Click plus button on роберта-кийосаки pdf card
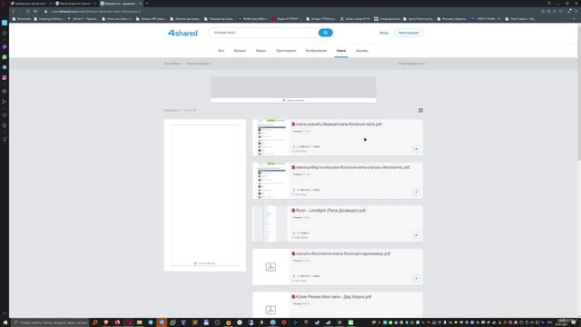Viewport: 581px width, 327px height. (x=416, y=192)
